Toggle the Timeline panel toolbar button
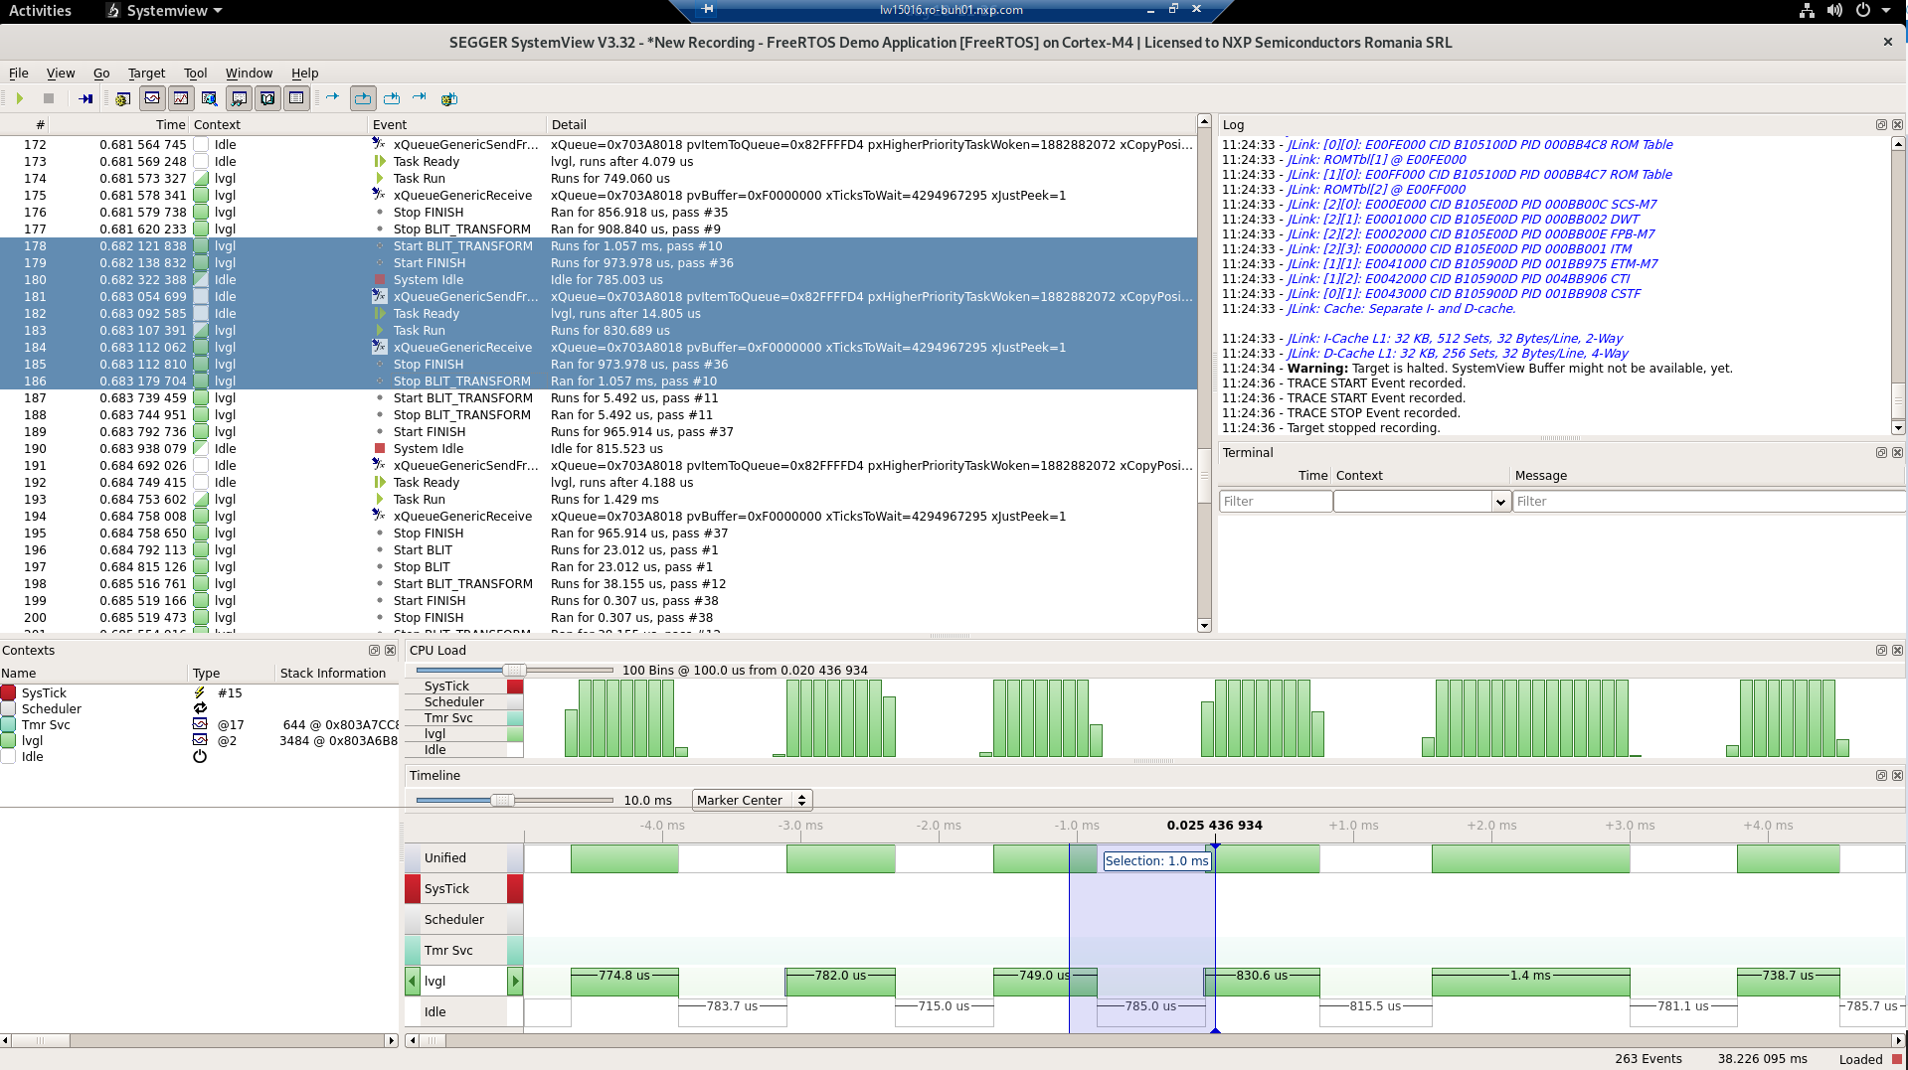The image size is (1908, 1070). click(152, 98)
